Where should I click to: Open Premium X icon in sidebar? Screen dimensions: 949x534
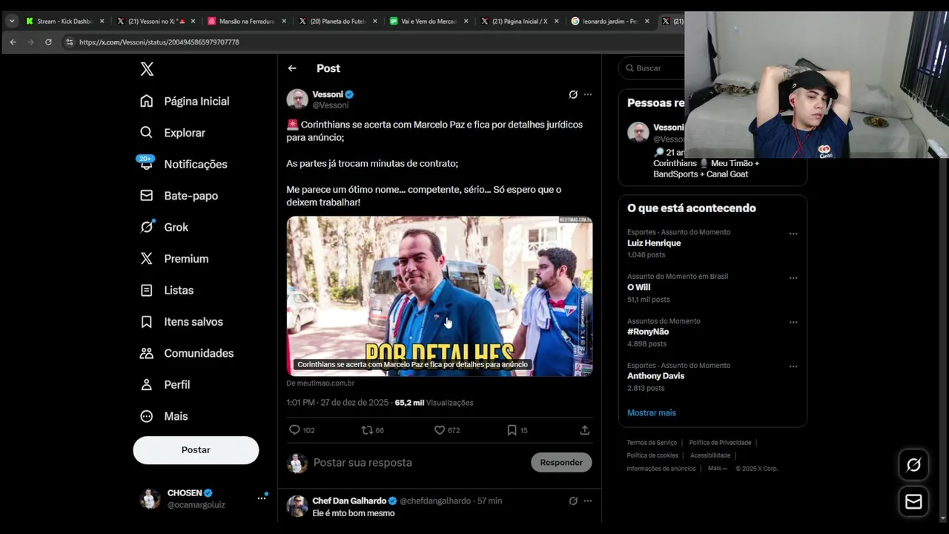coord(147,259)
